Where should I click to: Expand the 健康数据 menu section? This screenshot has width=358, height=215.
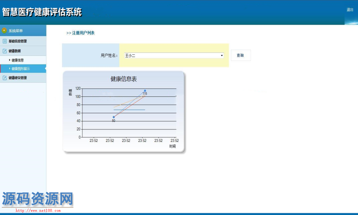15,51
